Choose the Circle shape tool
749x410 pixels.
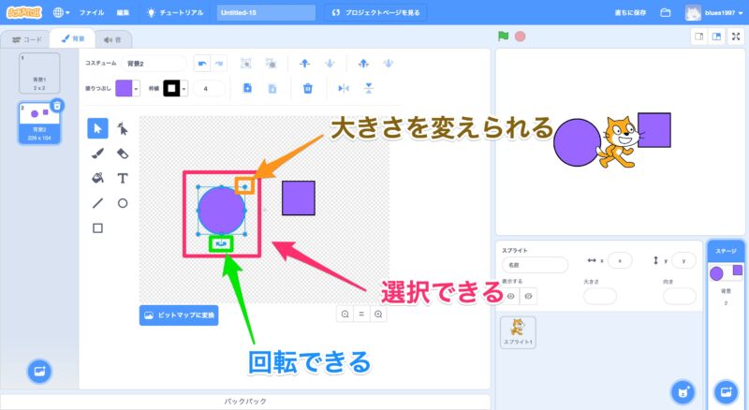click(123, 202)
